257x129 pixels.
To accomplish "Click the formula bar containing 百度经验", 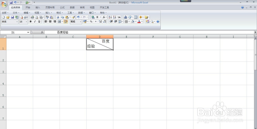I will click(x=149, y=32).
